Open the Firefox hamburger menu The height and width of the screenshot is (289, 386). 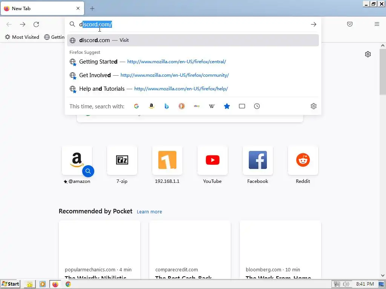click(x=377, y=24)
